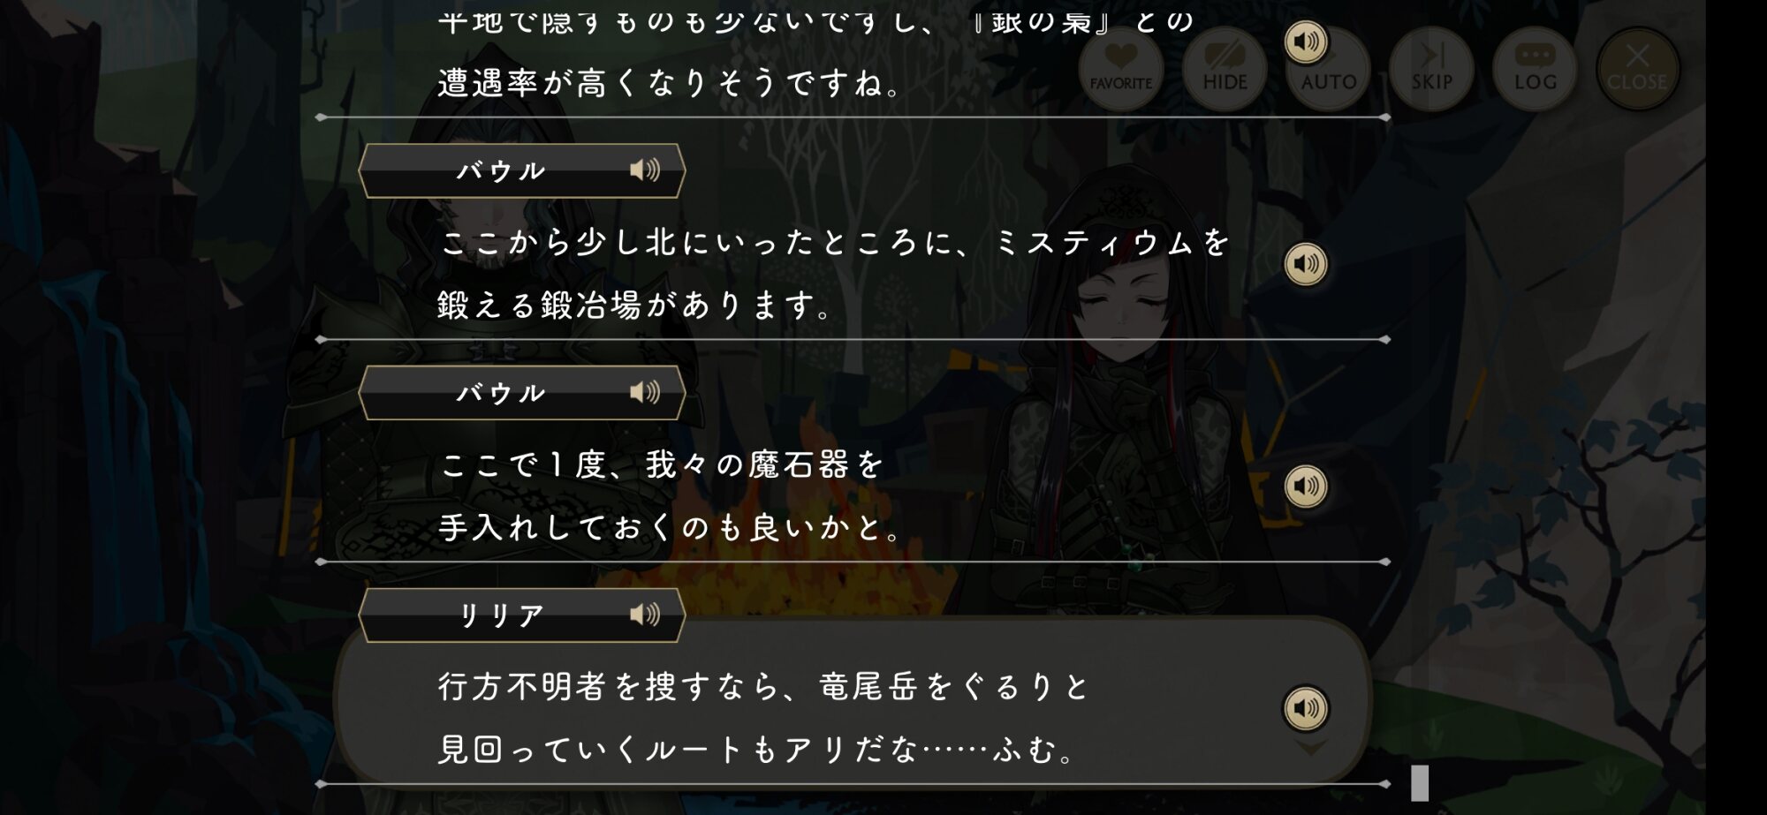Select the リリア name label
This screenshot has width=1767, height=815.
tap(501, 615)
